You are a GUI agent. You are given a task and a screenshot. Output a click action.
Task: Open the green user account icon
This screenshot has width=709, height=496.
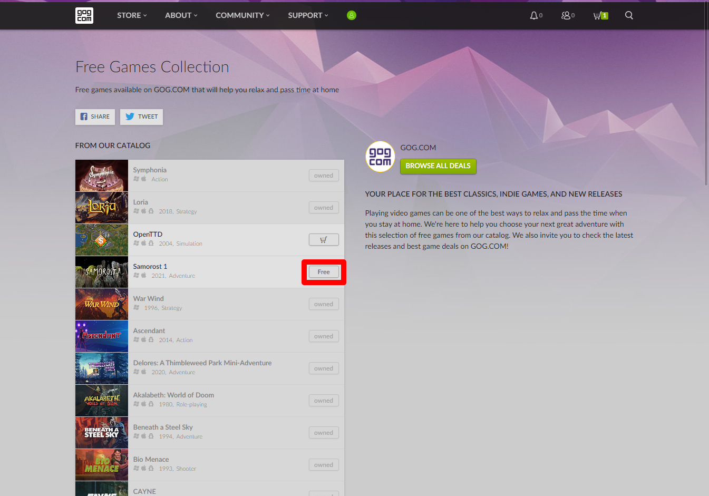tap(352, 15)
